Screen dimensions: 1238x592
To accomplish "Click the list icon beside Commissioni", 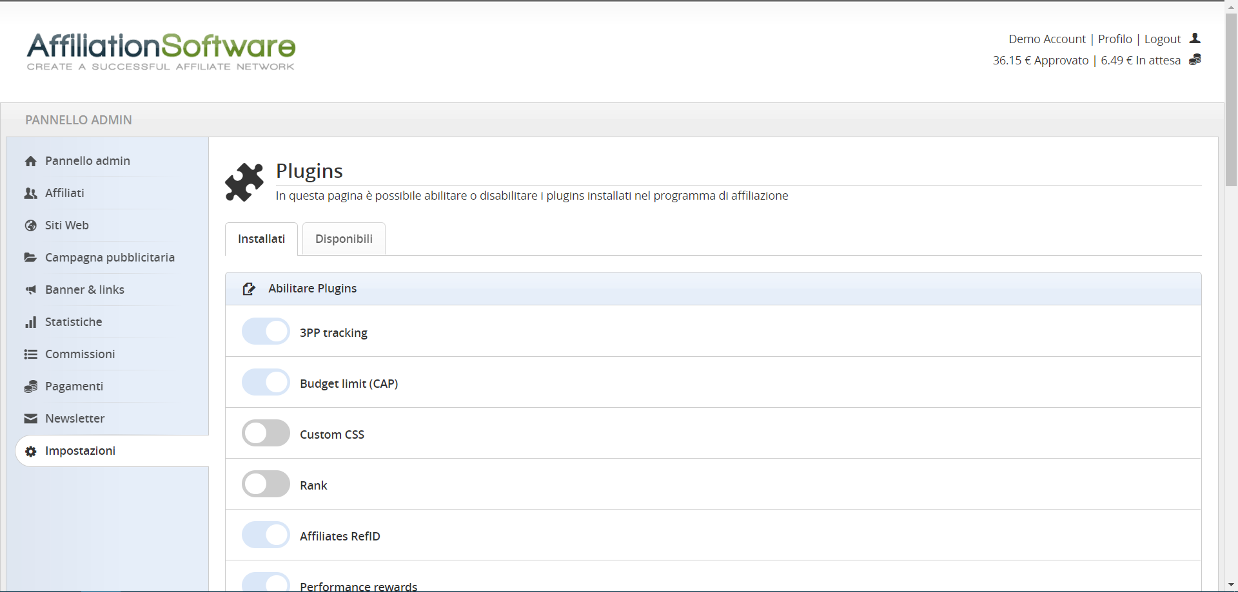I will pos(30,354).
